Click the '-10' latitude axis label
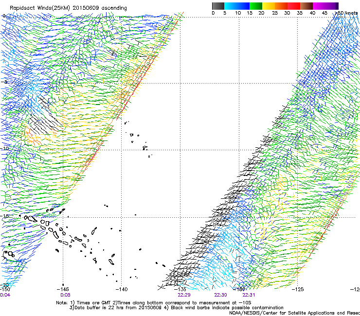 (x=4, y=148)
